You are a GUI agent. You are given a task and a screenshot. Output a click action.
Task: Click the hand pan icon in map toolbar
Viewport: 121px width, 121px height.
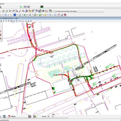(17, 21)
